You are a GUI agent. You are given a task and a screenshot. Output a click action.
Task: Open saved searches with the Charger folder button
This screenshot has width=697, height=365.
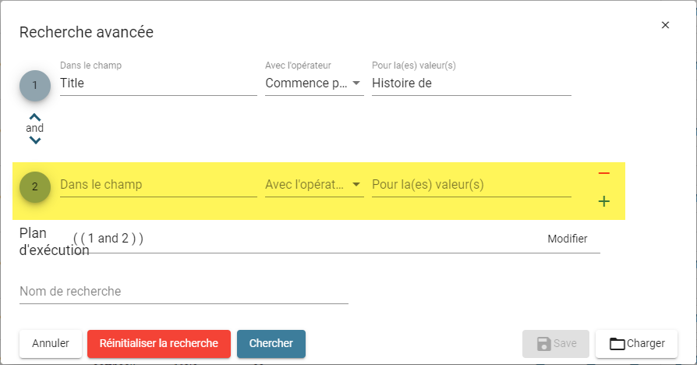(x=636, y=344)
